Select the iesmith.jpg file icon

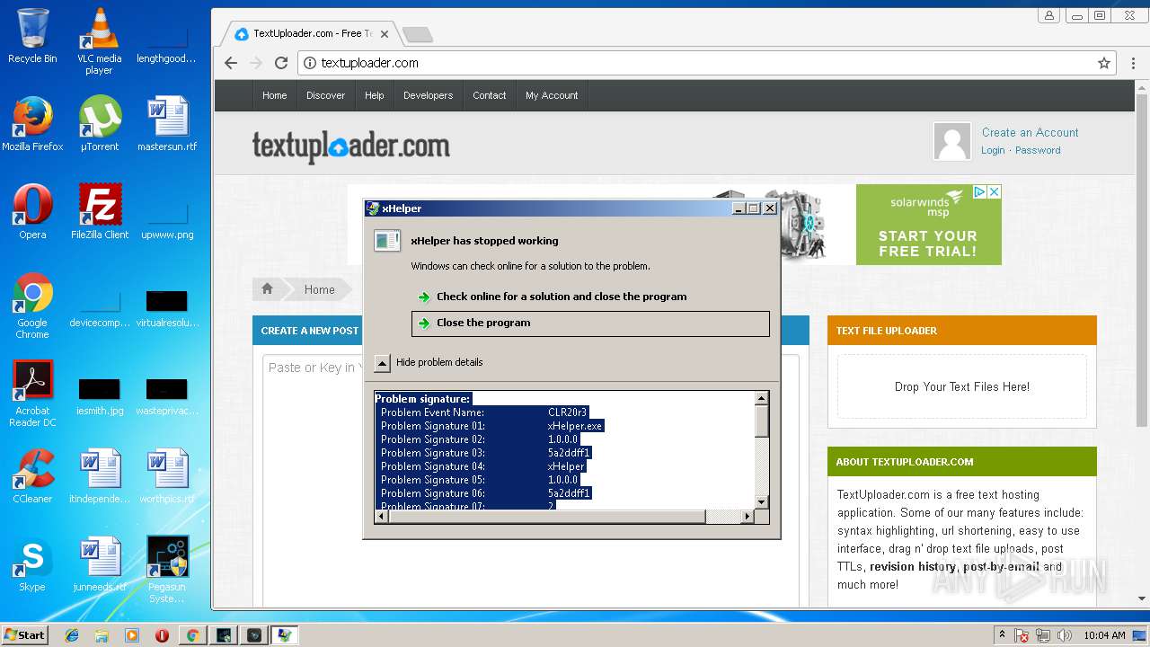(100, 396)
